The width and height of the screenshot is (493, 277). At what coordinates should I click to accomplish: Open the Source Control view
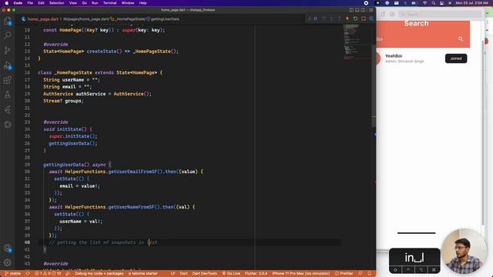click(8, 50)
